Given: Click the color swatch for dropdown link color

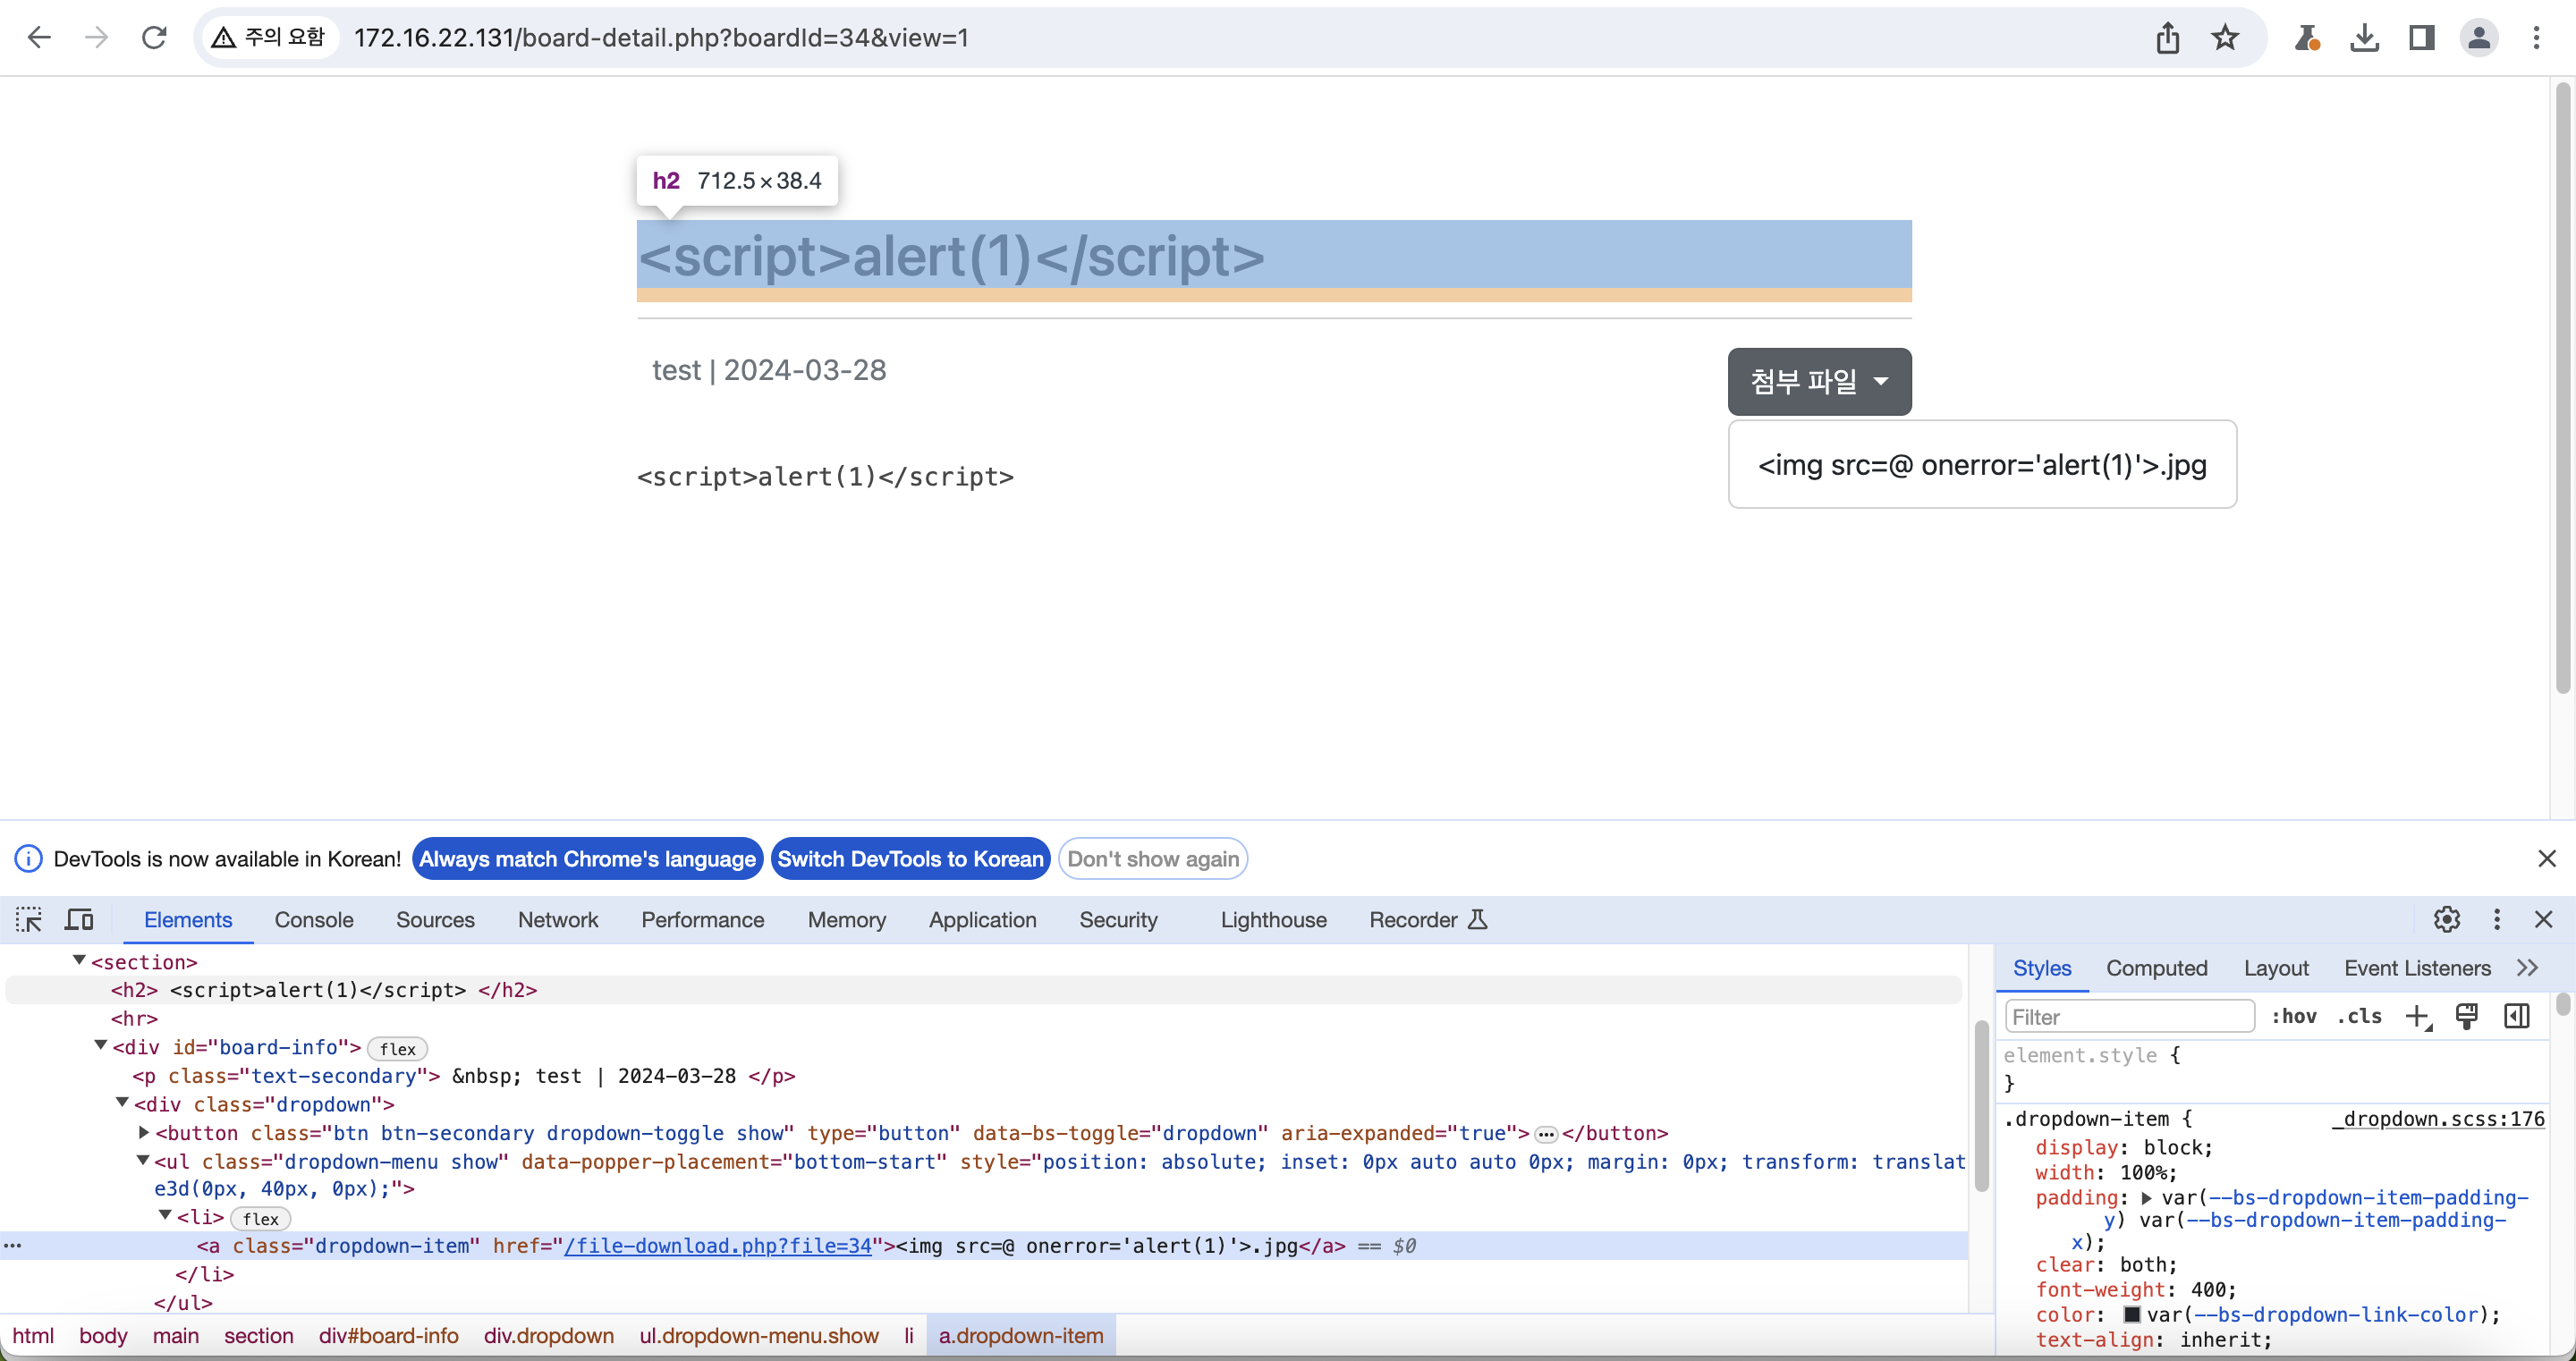Looking at the screenshot, I should [2132, 1314].
